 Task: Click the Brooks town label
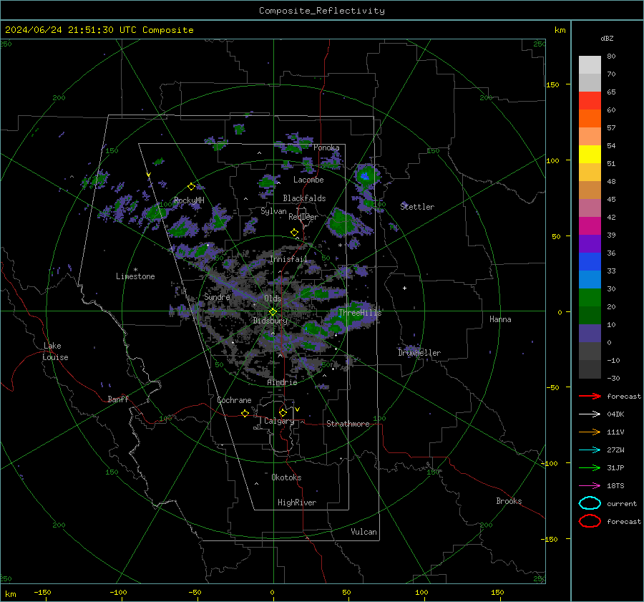tap(509, 501)
